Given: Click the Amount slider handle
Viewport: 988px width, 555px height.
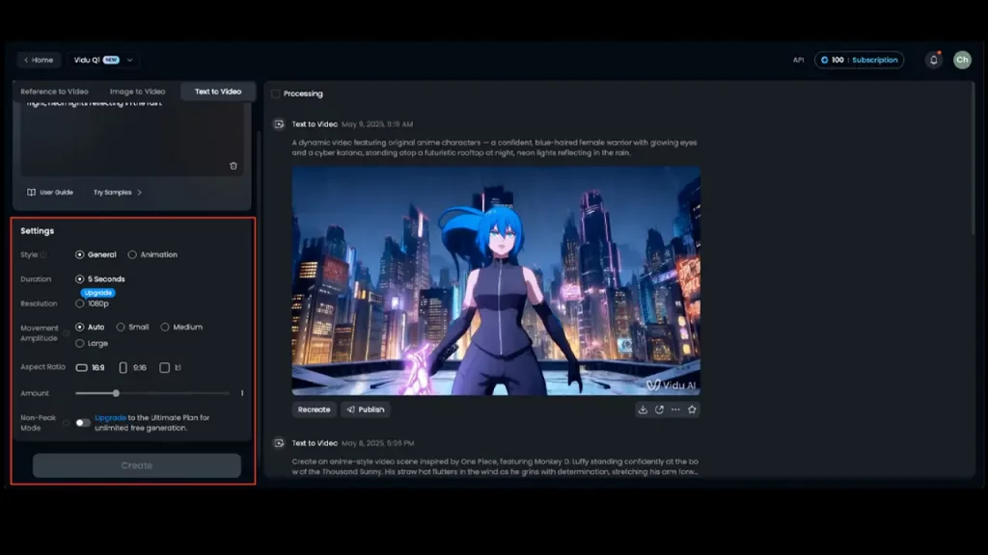Looking at the screenshot, I should (x=116, y=393).
